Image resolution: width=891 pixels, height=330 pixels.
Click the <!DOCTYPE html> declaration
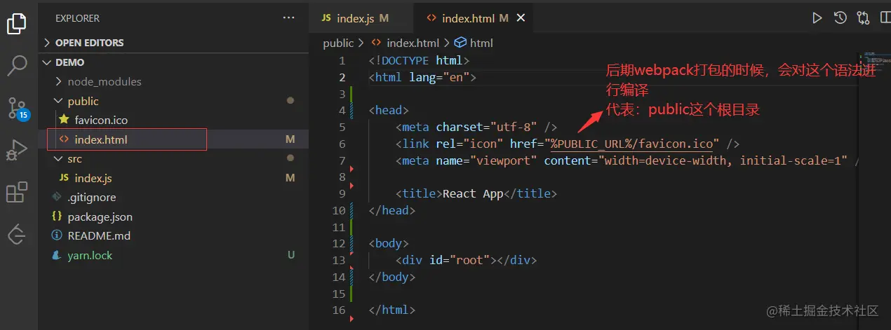pyautogui.click(x=419, y=60)
